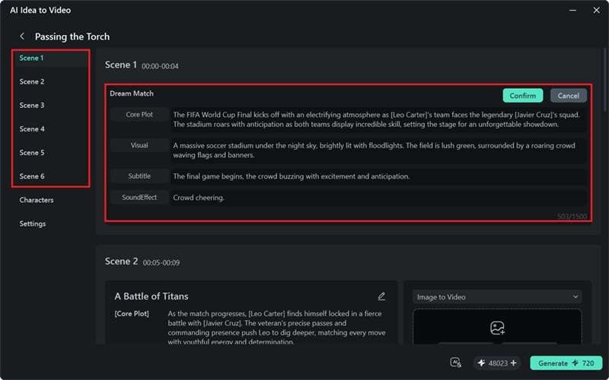Viewport: 609px width, 380px height.
Task: Confirm the Dream Match scene edits
Action: [523, 96]
